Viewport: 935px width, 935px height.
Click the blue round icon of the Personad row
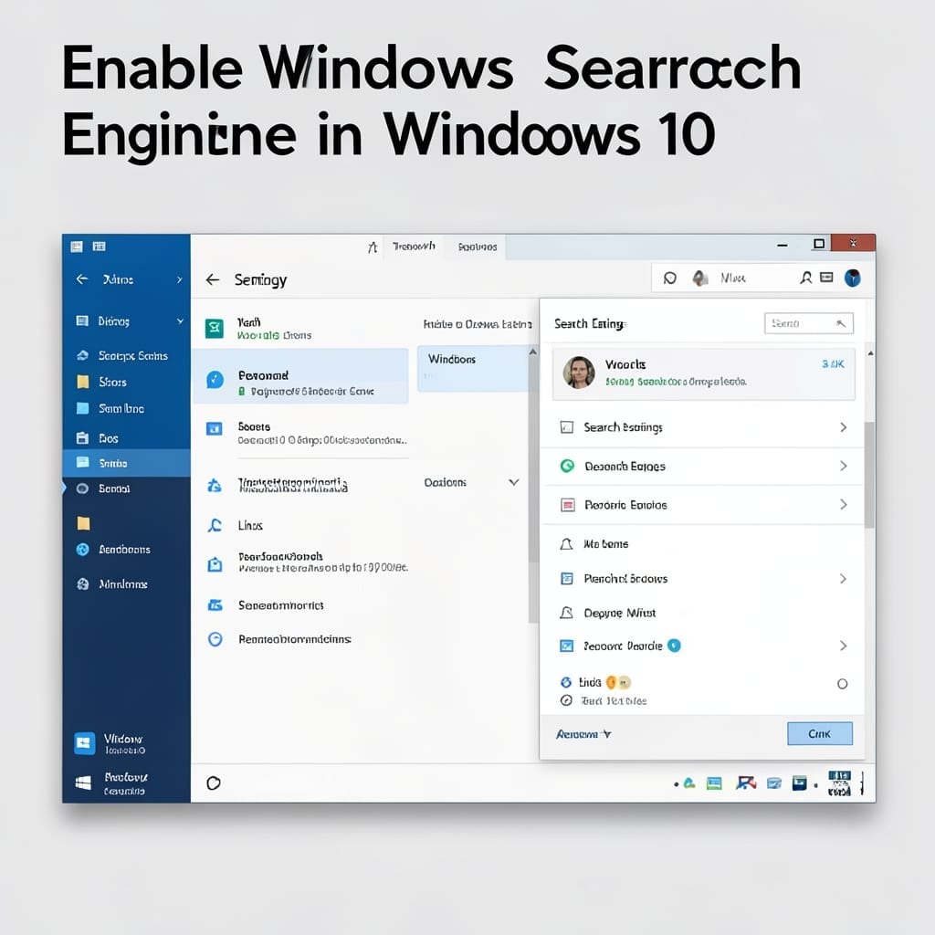215,379
